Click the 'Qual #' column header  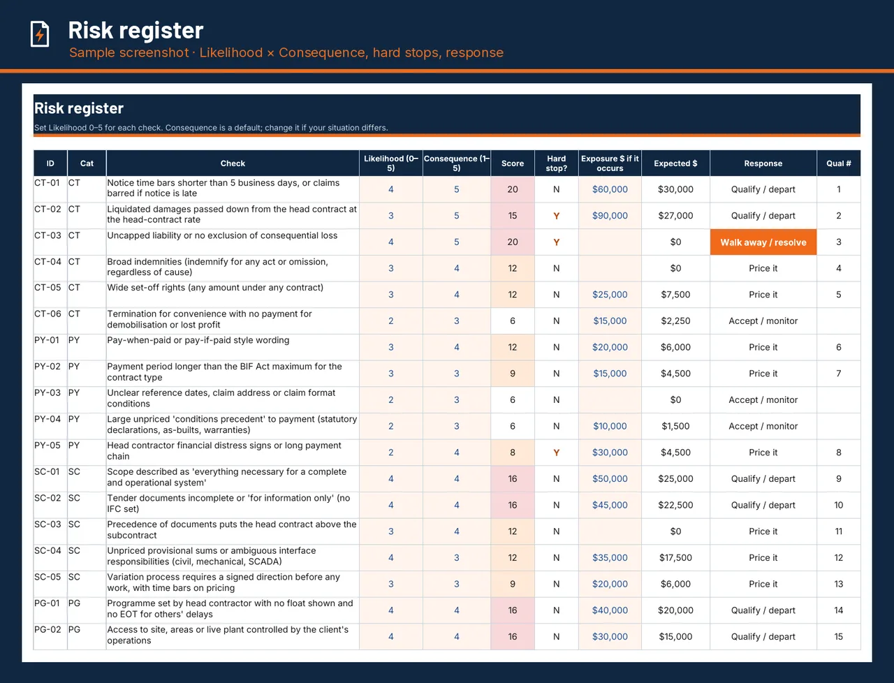(x=839, y=163)
